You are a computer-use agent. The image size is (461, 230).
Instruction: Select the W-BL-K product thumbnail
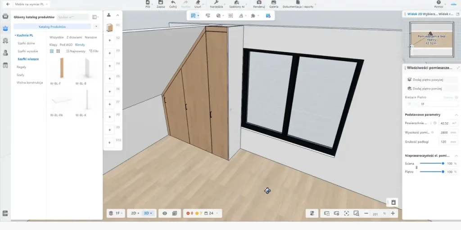click(87, 100)
